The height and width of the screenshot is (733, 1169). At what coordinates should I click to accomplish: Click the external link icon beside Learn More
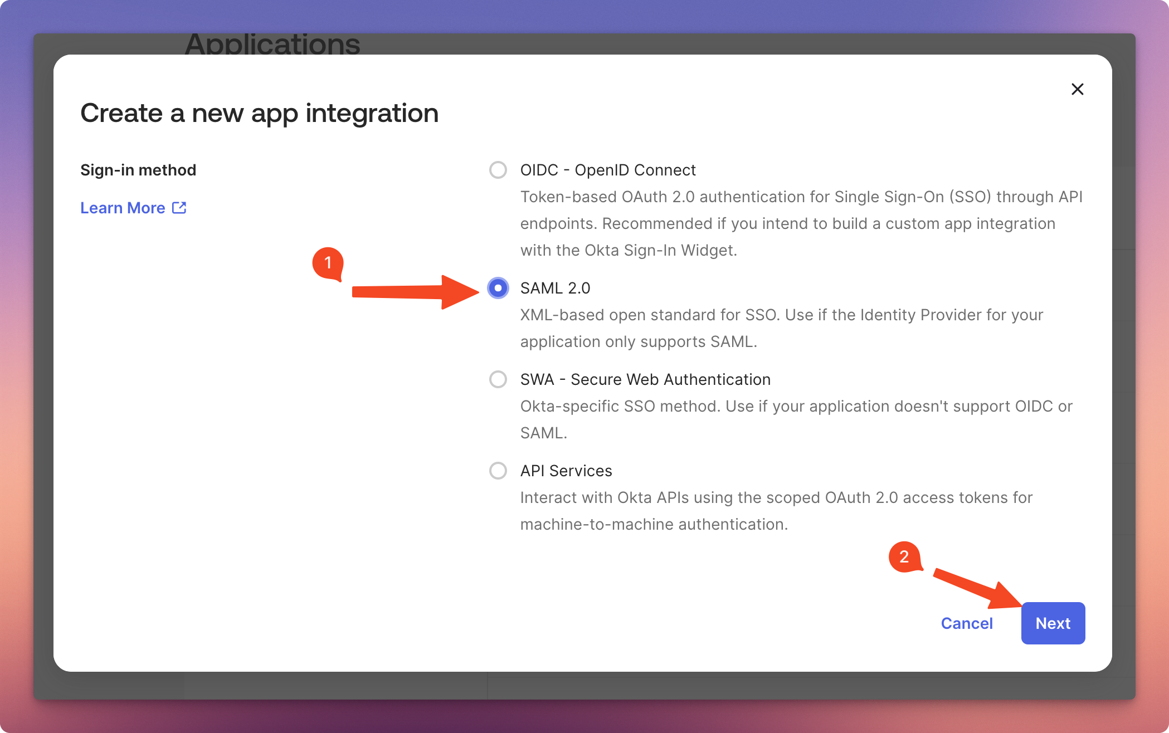[179, 208]
